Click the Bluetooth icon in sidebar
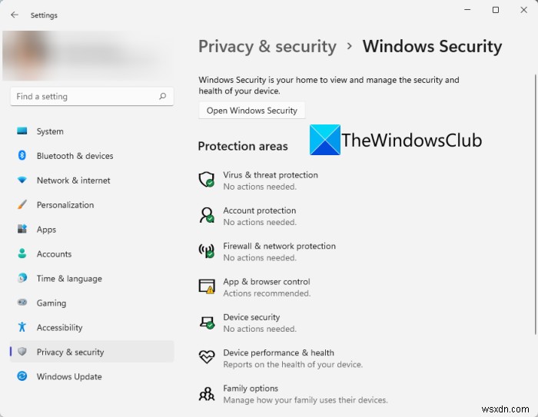Viewport: 538px width, 417px height. coord(22,156)
